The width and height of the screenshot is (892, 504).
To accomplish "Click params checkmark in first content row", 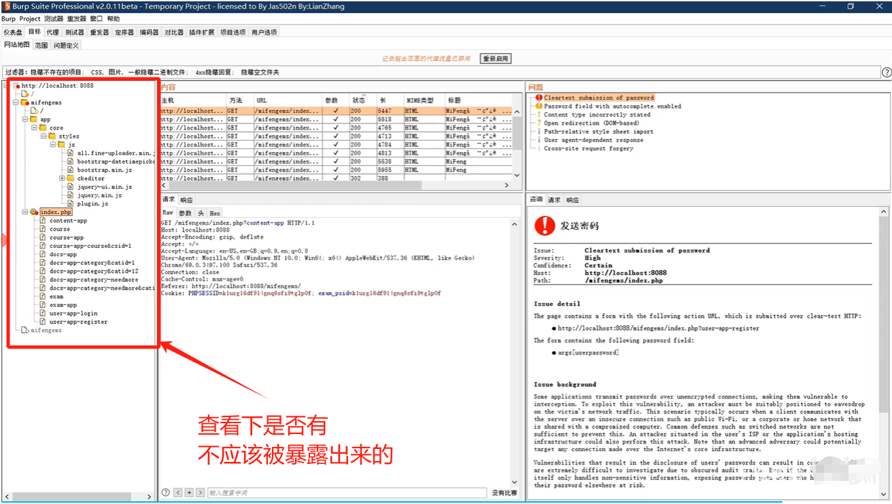I will coord(336,110).
